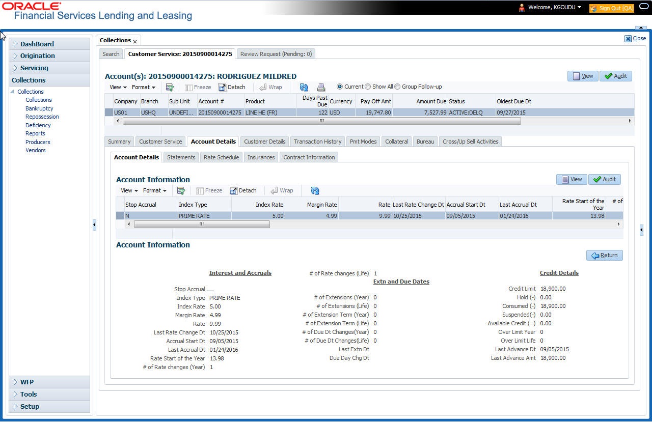Open the Contract Information sub-tab

(309, 157)
